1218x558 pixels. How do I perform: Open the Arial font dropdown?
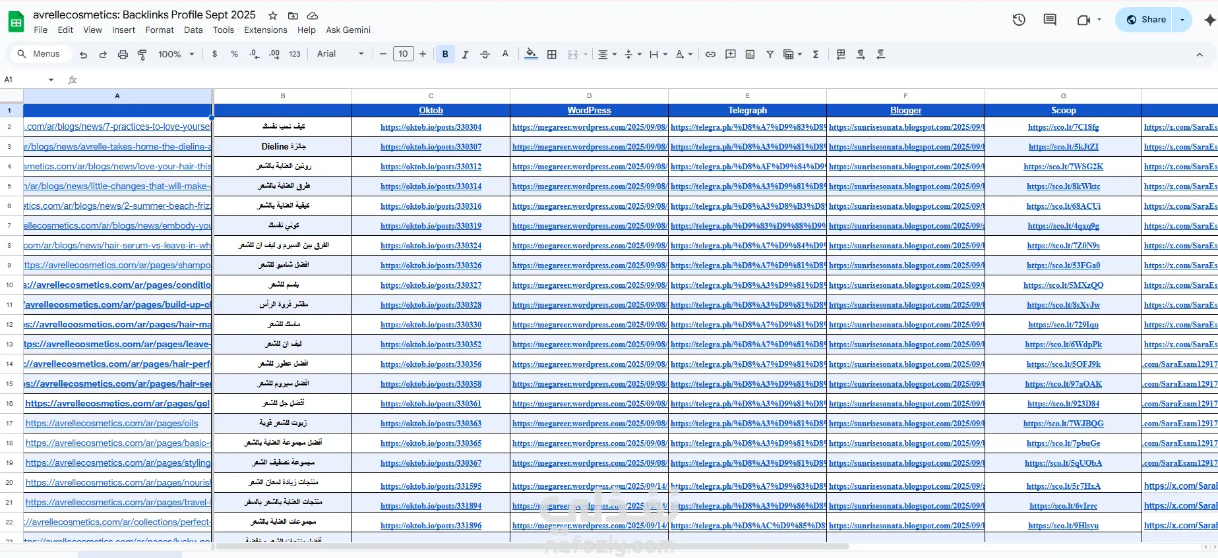tap(340, 54)
